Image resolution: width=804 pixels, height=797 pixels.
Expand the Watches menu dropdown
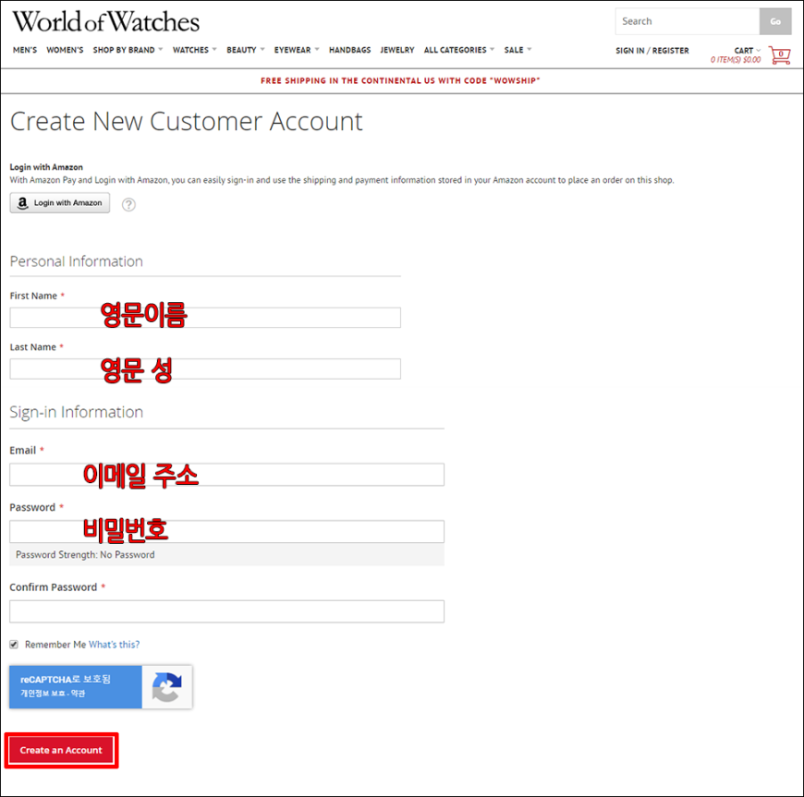coord(194,50)
